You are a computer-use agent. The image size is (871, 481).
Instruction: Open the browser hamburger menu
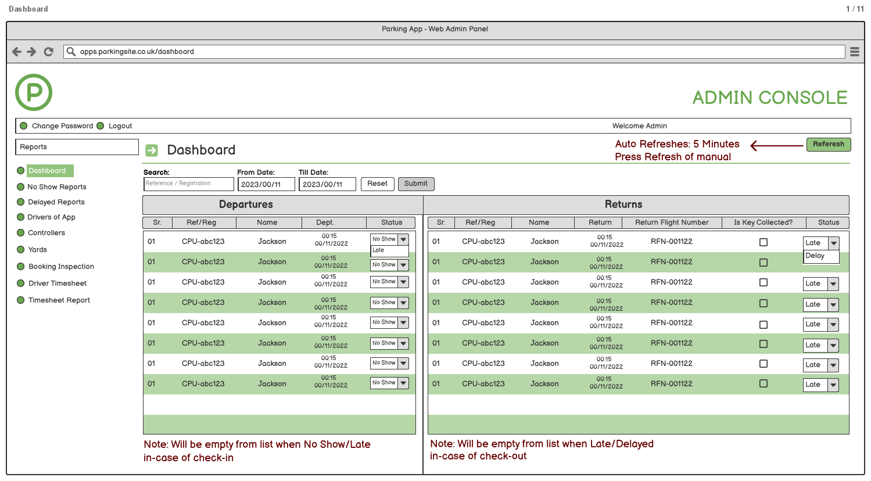[x=854, y=51]
